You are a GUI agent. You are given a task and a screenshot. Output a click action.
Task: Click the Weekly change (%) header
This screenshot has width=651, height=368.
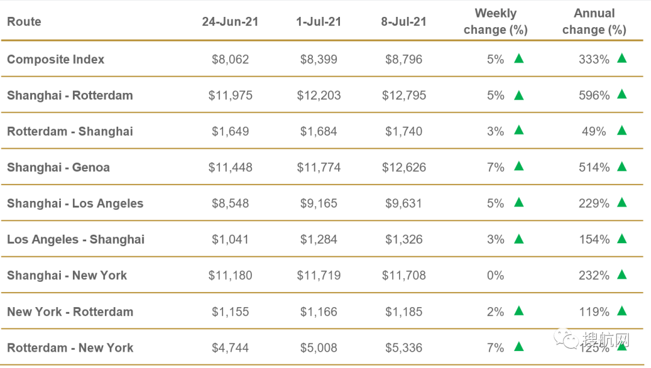pyautogui.click(x=495, y=22)
